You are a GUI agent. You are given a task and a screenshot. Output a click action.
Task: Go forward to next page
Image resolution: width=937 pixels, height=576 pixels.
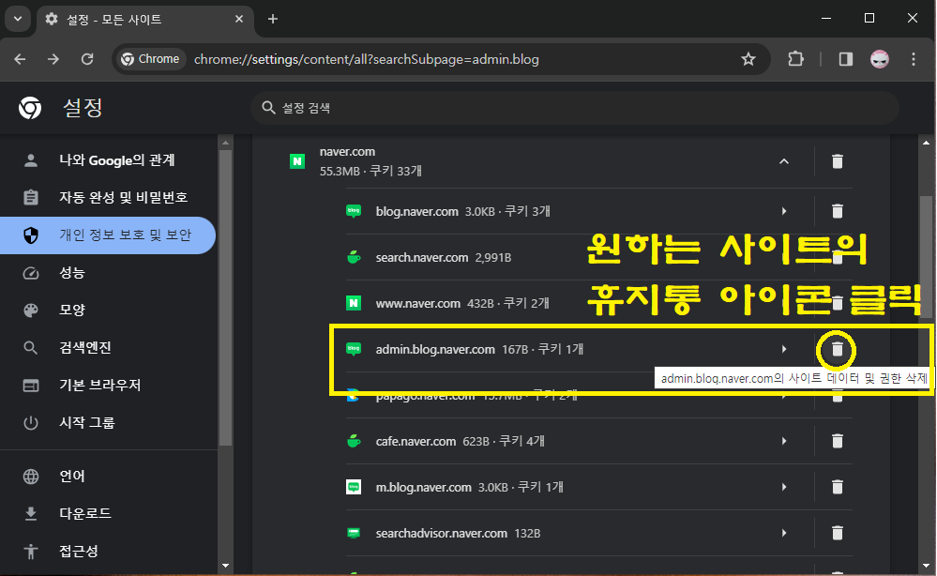tap(53, 59)
